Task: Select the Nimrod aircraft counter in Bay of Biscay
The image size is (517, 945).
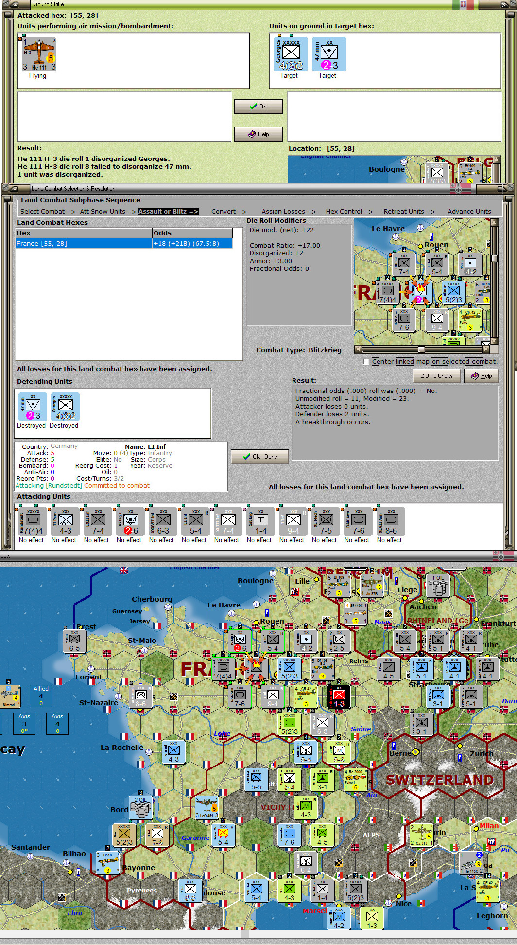Action: tap(10, 696)
